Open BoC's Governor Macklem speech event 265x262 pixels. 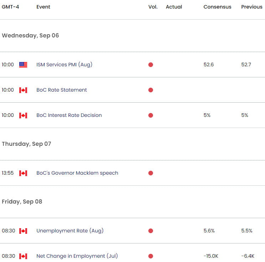point(77,173)
